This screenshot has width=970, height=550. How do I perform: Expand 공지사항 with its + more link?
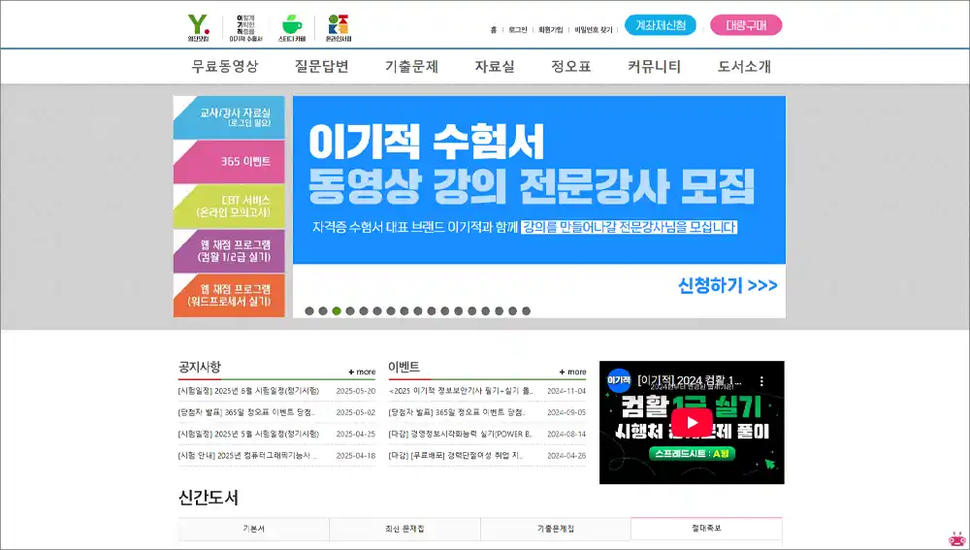tap(362, 372)
